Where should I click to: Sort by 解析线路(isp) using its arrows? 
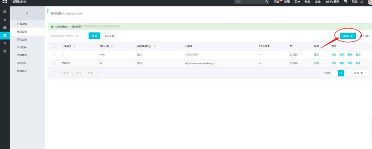pyautogui.click(x=154, y=46)
